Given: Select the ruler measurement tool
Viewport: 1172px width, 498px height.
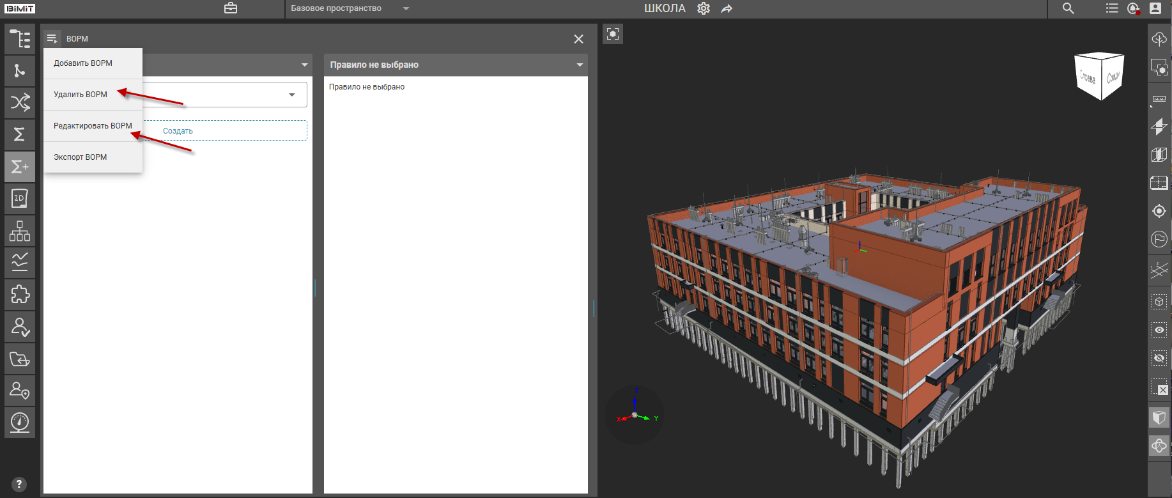Looking at the screenshot, I should 1159,99.
